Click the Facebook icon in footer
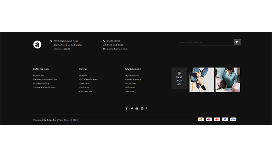Image resolution: width=272 pixels, height=157 pixels. (127, 109)
